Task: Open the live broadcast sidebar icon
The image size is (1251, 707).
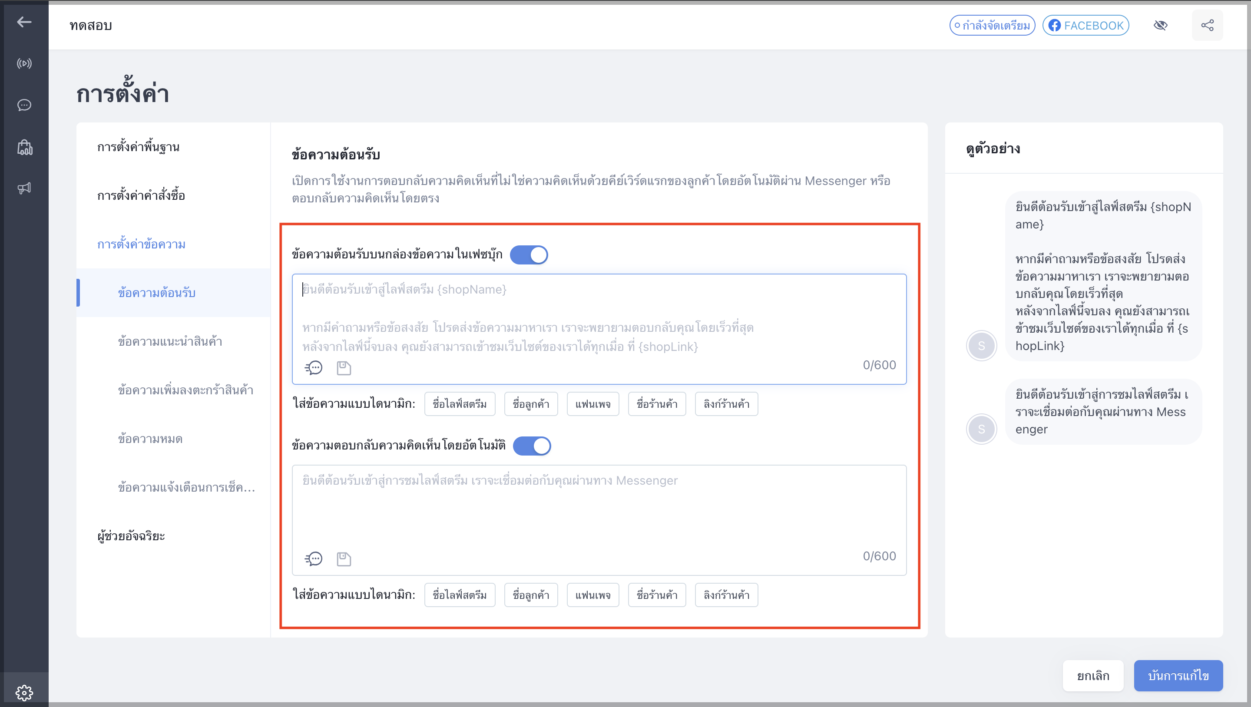Action: point(24,63)
